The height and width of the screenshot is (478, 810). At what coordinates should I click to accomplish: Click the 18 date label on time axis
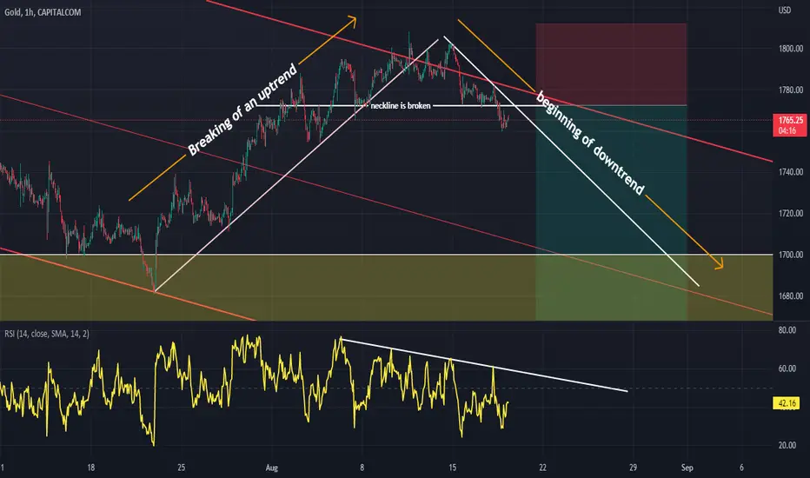[91, 468]
